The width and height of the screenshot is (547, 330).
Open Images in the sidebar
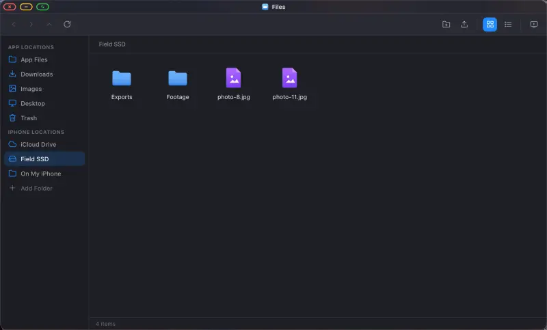coord(44,89)
